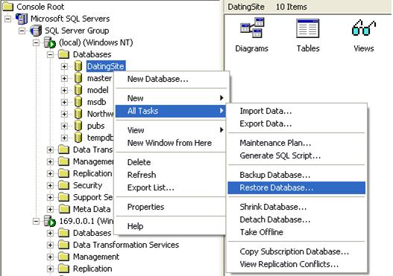Image resolution: width=393 pixels, height=276 pixels.
Task: Select Management under 169.0.0.1 server
Action: tap(96, 257)
